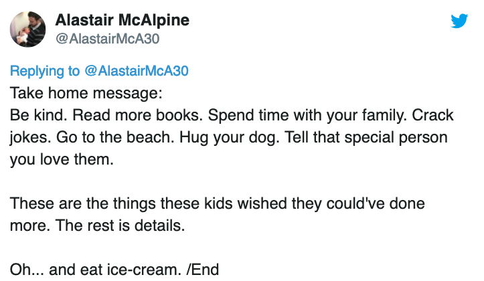Click the Twitter bird logo icon

pos(459,21)
